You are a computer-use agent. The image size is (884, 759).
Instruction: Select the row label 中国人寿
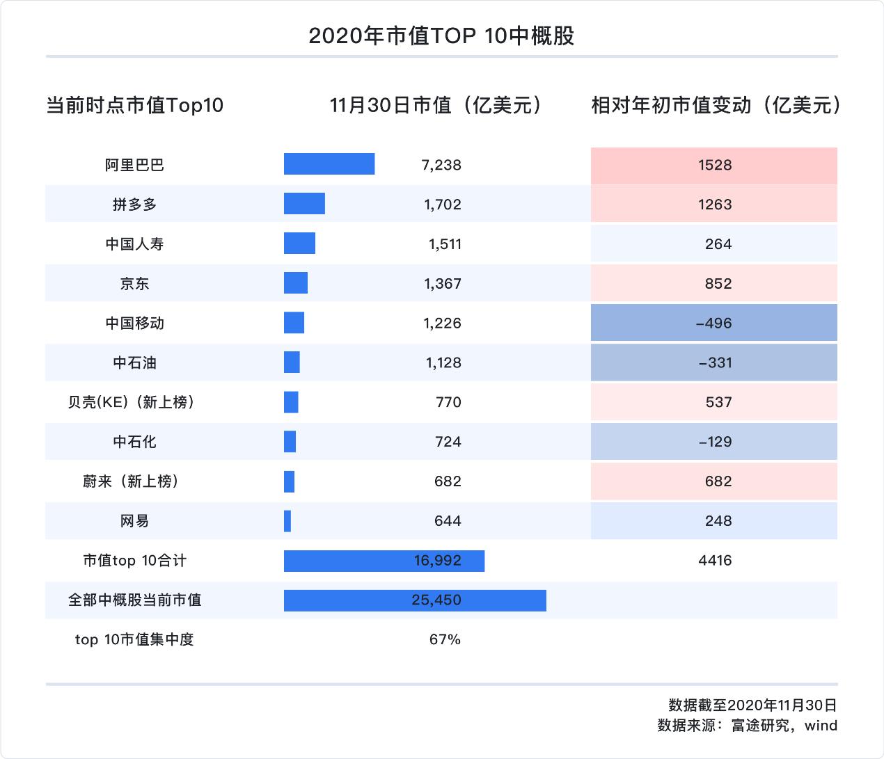point(134,244)
